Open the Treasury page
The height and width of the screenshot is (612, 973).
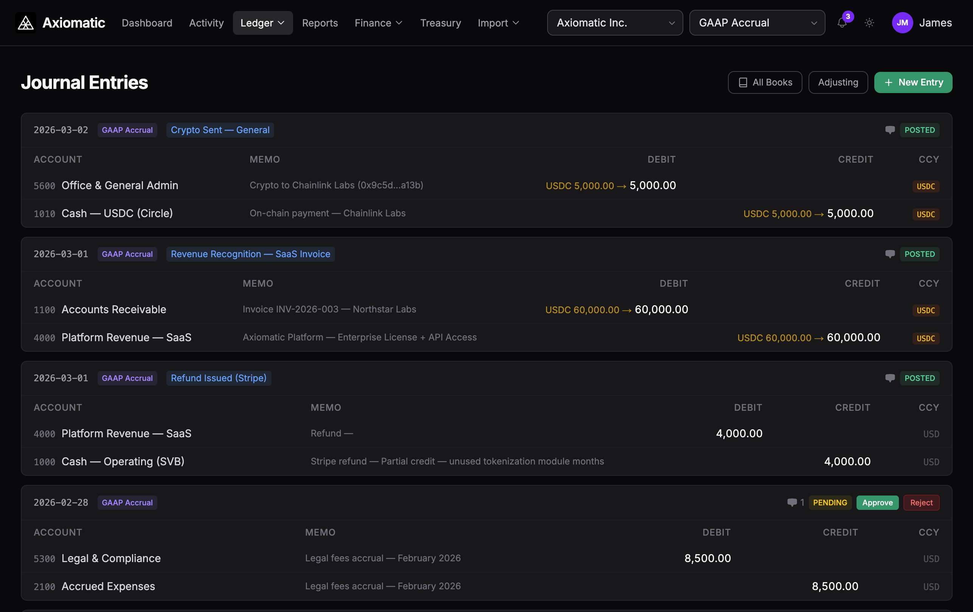[x=441, y=23]
